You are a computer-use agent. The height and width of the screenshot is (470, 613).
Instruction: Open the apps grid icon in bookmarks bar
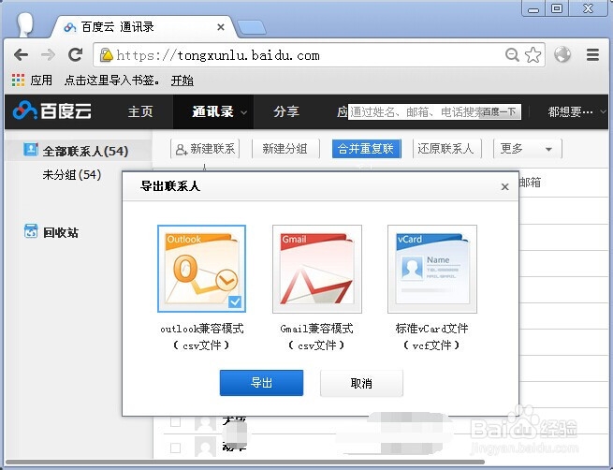(x=18, y=80)
